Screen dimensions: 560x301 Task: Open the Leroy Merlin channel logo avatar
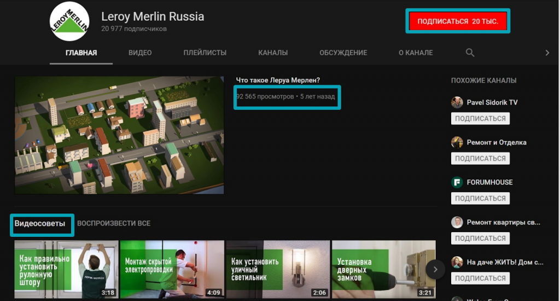click(x=69, y=21)
